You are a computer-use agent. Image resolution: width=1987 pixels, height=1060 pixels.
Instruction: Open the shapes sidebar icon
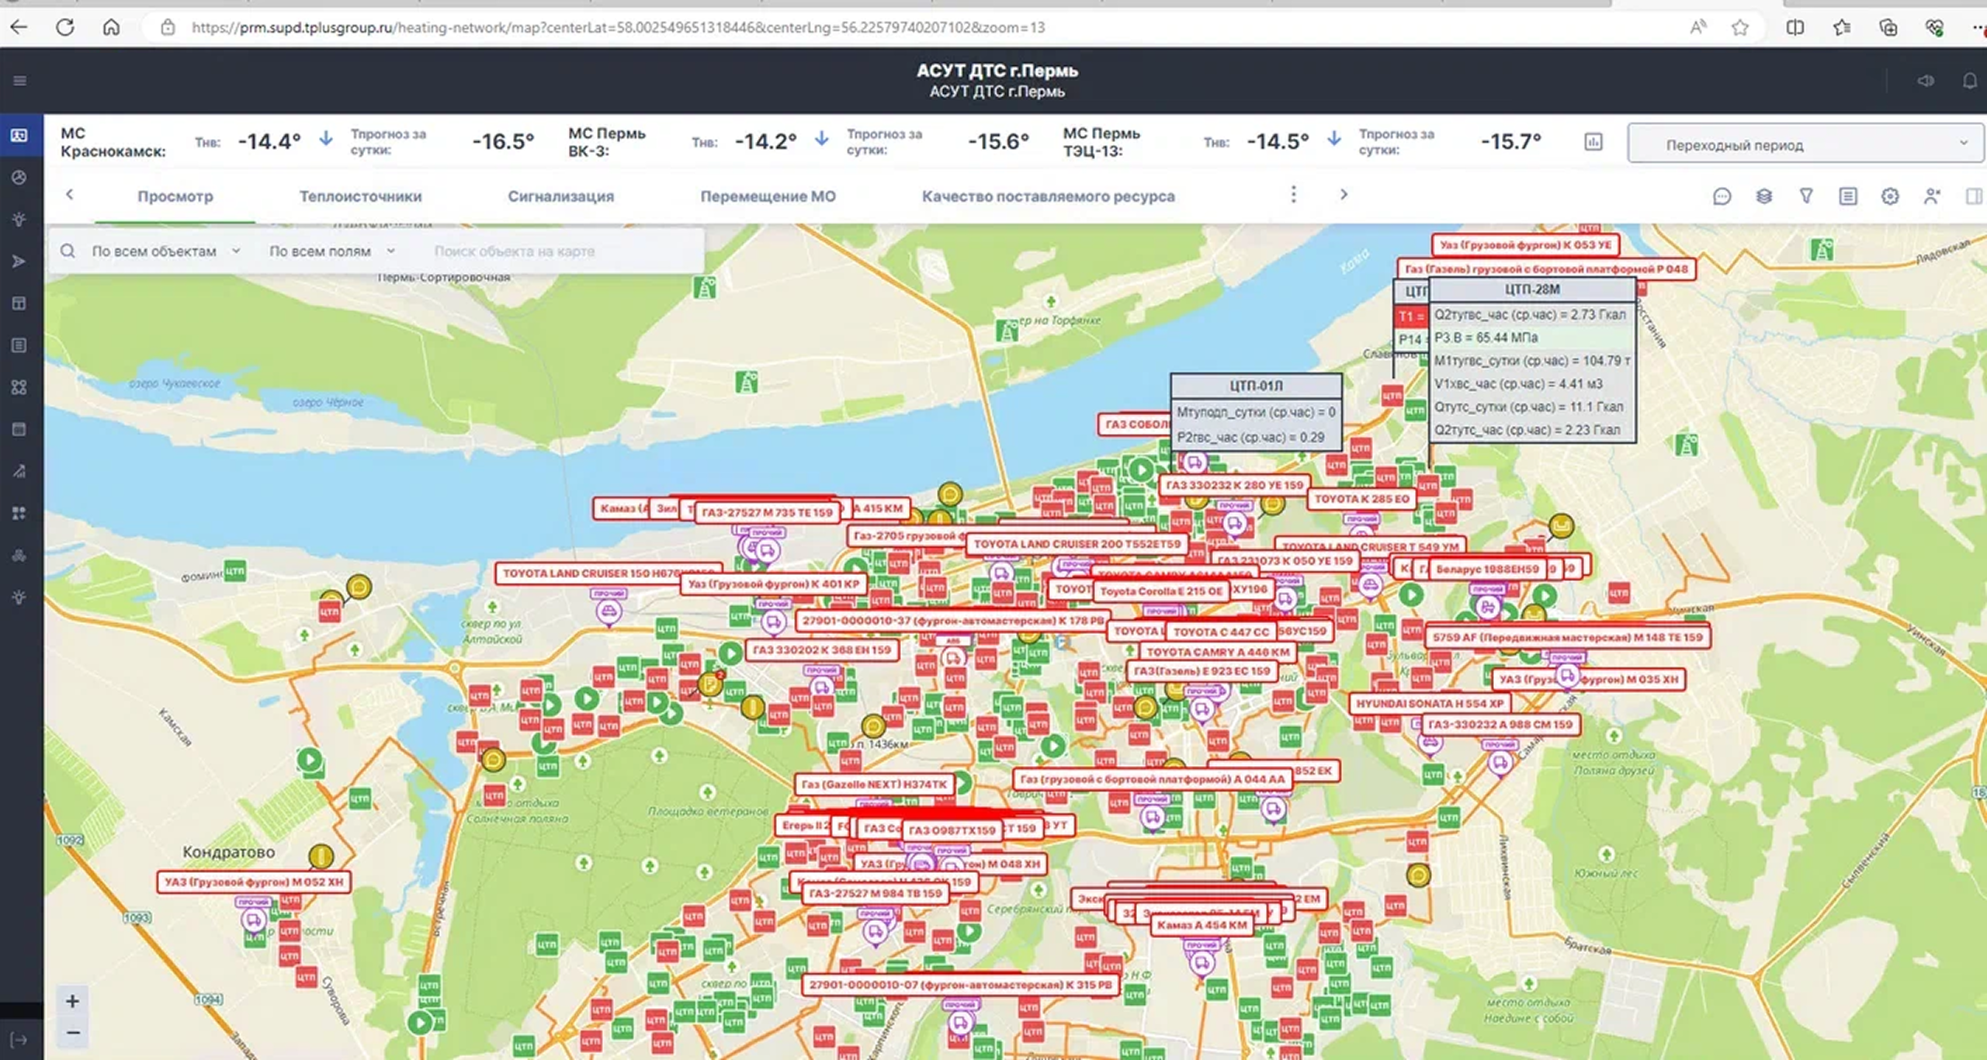tap(20, 513)
